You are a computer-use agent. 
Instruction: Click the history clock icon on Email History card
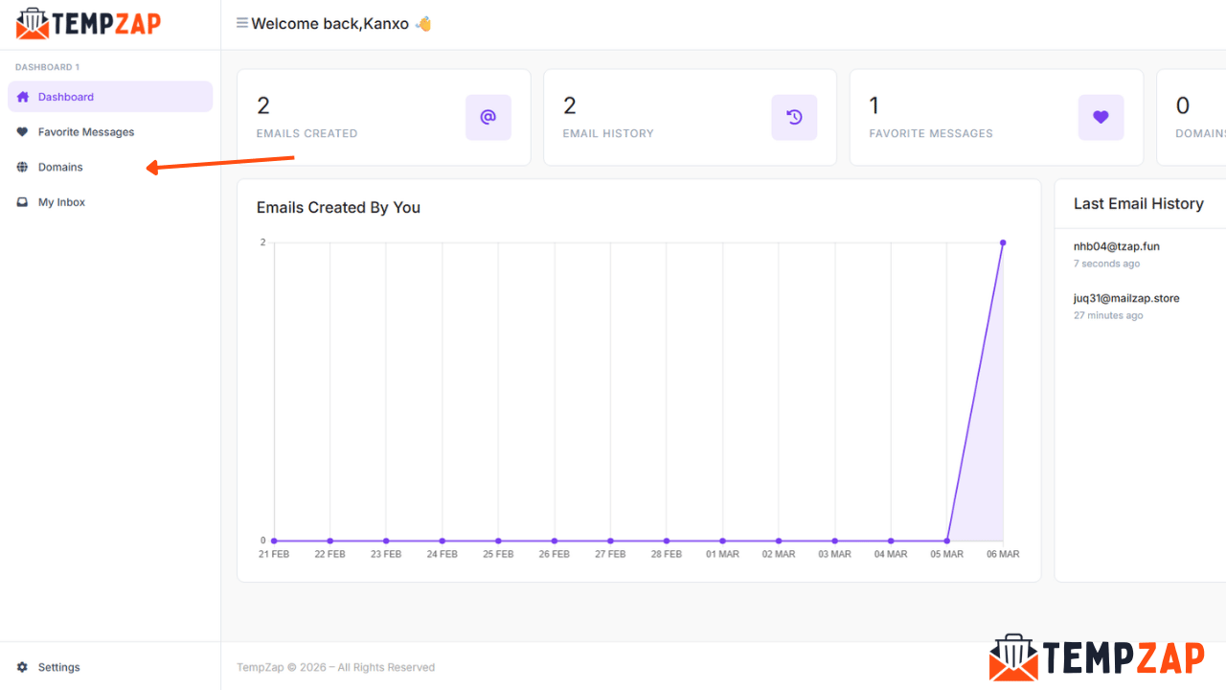tap(794, 117)
